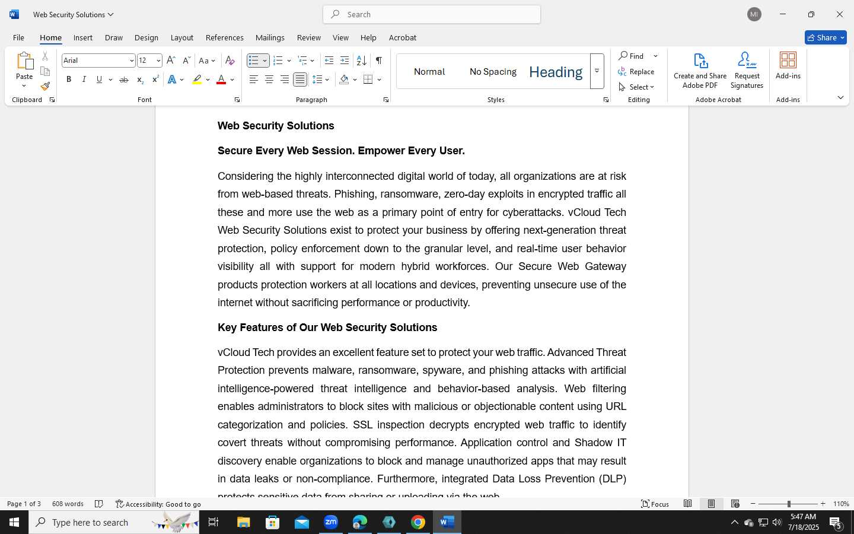854x534 pixels.
Task: Switch to Design tab
Action: click(146, 37)
